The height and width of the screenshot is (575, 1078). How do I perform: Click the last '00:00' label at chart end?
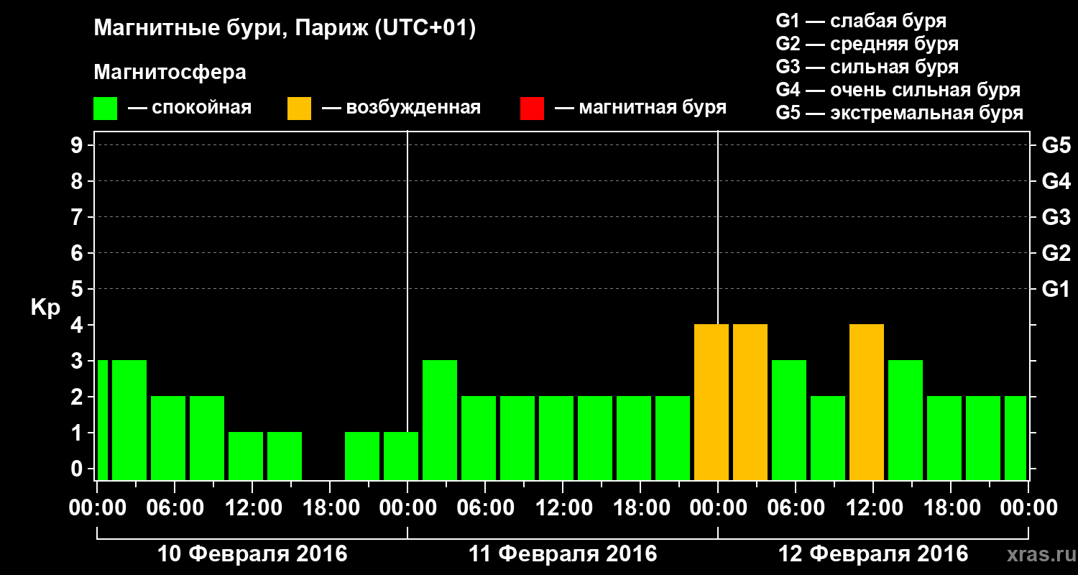pyautogui.click(x=1028, y=508)
